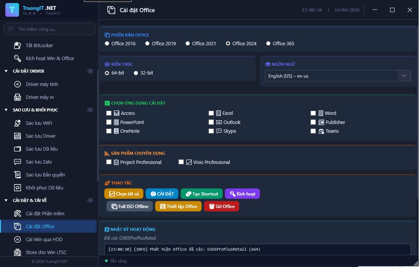This screenshot has width=419, height=267.
Task: Tick the Excel checkbox
Action: (211, 113)
